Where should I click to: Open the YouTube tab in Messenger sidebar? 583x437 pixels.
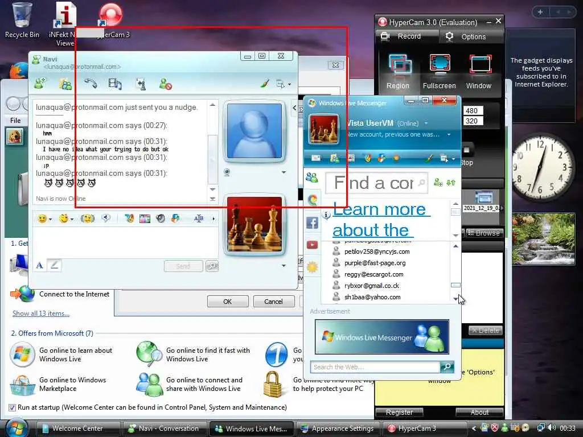click(313, 245)
